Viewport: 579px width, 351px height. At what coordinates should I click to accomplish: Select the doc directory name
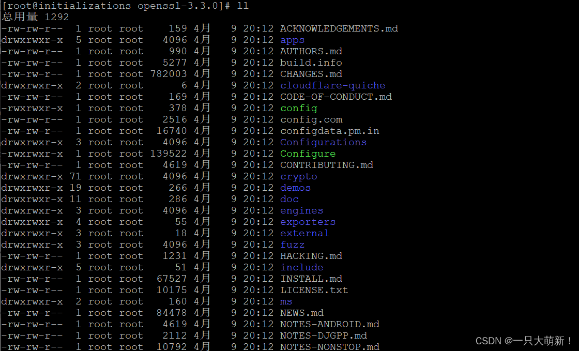[289, 200]
